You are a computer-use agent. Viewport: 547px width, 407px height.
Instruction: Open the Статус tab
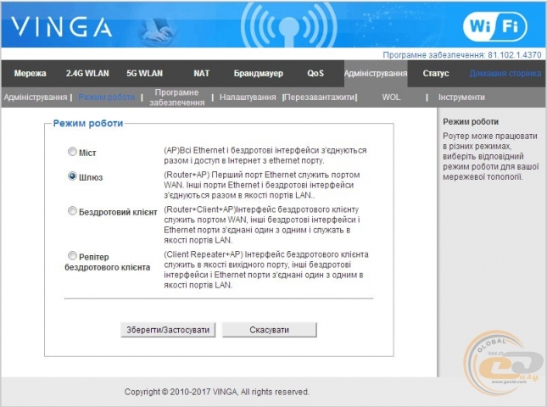(436, 73)
